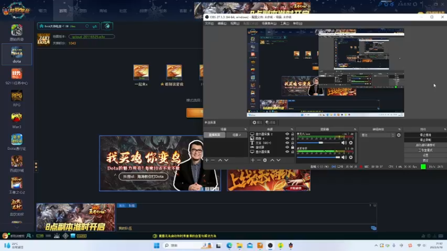Mute the desktop audio channel in OBS mixer
Screen dimensions: 447x251
344,157
